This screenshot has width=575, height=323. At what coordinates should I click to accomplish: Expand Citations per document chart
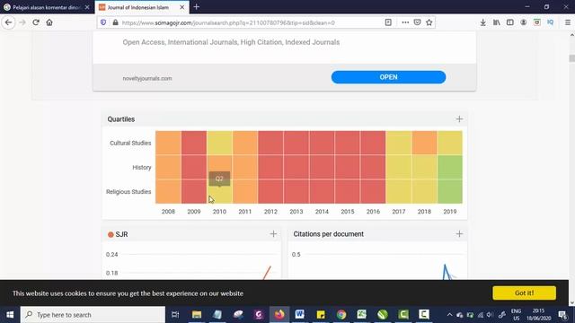(x=459, y=234)
